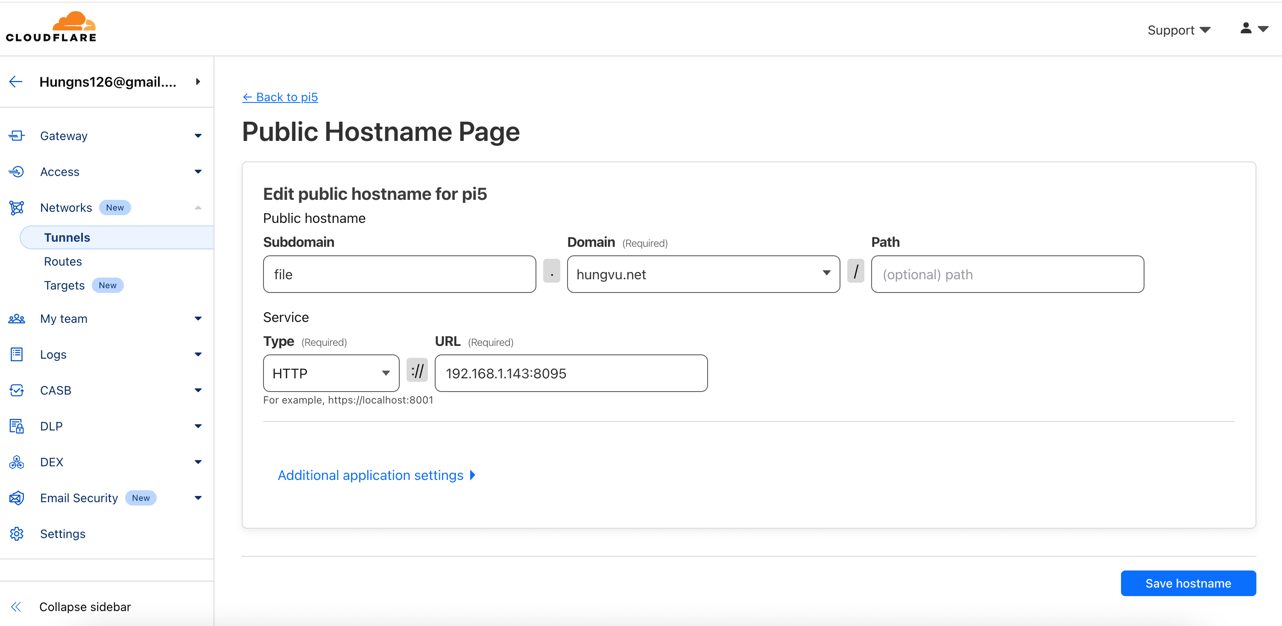Image resolution: width=1282 pixels, height=626 pixels.
Task: Open Settings via the gear icon
Action: point(16,533)
